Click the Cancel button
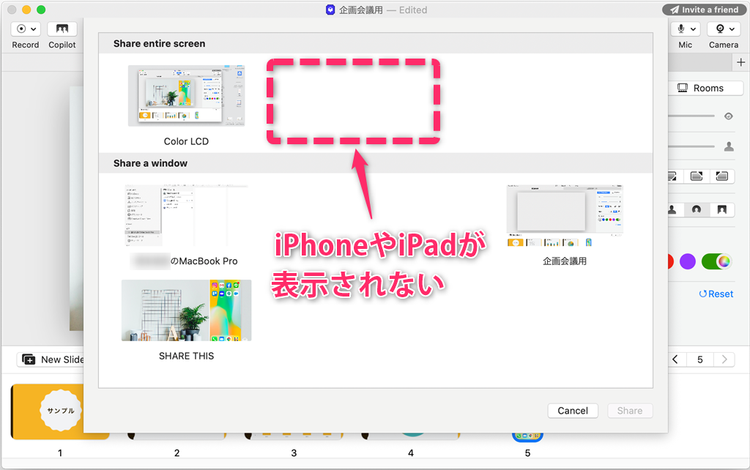 572,410
